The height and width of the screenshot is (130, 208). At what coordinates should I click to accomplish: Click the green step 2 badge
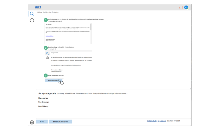point(46,48)
